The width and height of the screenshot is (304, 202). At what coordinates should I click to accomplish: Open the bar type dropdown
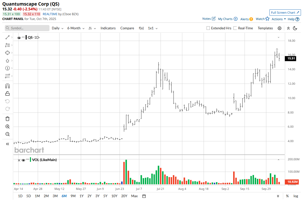pos(92,28)
